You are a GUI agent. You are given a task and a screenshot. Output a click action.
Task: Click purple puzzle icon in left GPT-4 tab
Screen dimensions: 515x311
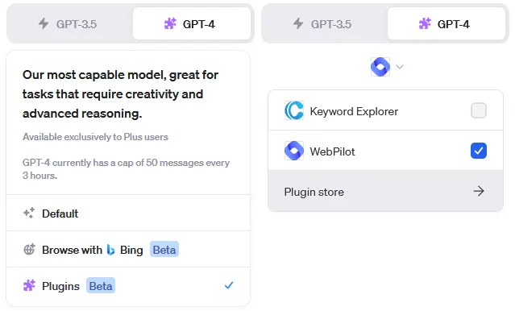(x=170, y=23)
